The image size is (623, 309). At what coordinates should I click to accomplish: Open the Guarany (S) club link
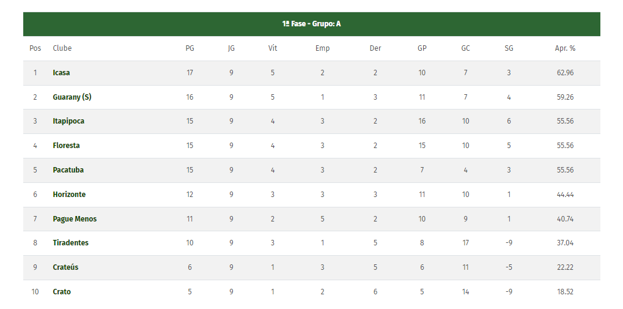pos(72,97)
